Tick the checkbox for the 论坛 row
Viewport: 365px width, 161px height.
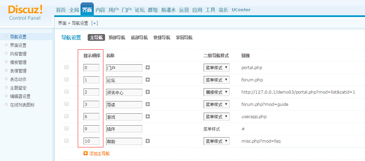click(x=67, y=79)
